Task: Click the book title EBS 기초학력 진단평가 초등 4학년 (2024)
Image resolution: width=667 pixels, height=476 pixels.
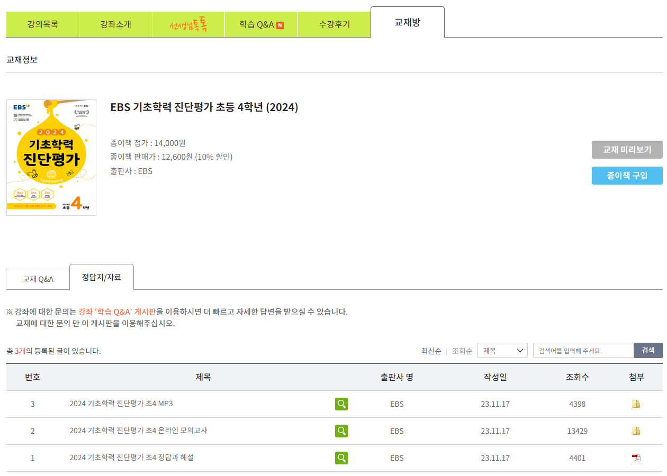Action: (204, 107)
